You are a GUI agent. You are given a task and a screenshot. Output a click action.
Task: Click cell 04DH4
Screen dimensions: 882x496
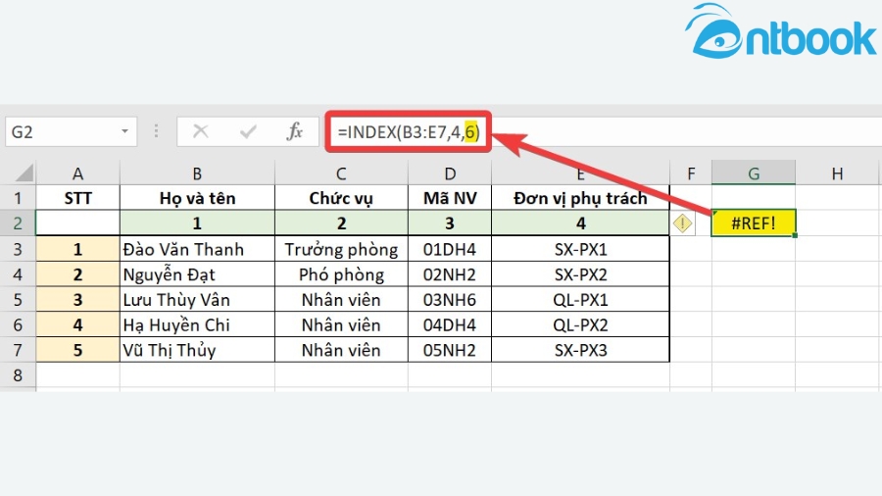[x=450, y=324]
